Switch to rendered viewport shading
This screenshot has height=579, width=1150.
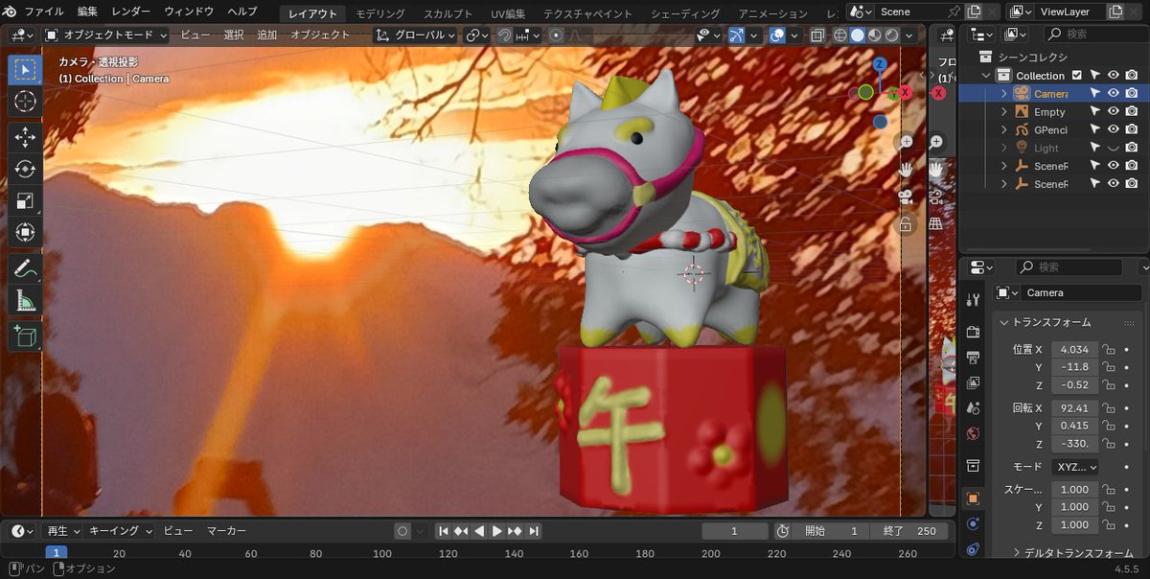pyautogui.click(x=891, y=35)
